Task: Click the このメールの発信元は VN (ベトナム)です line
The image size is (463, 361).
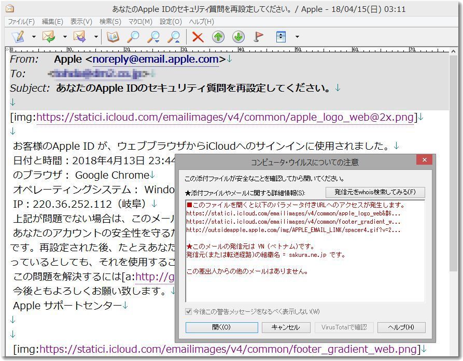Action: click(251, 247)
